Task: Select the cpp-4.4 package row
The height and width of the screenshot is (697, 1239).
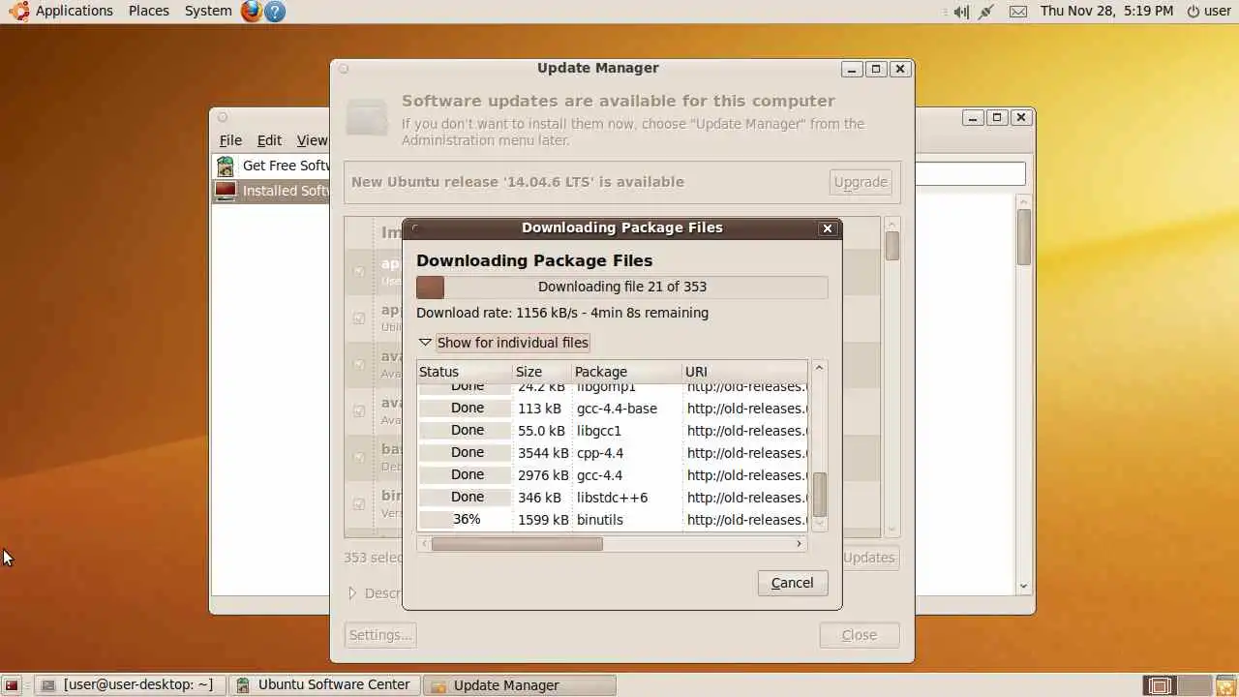Action: click(612, 453)
